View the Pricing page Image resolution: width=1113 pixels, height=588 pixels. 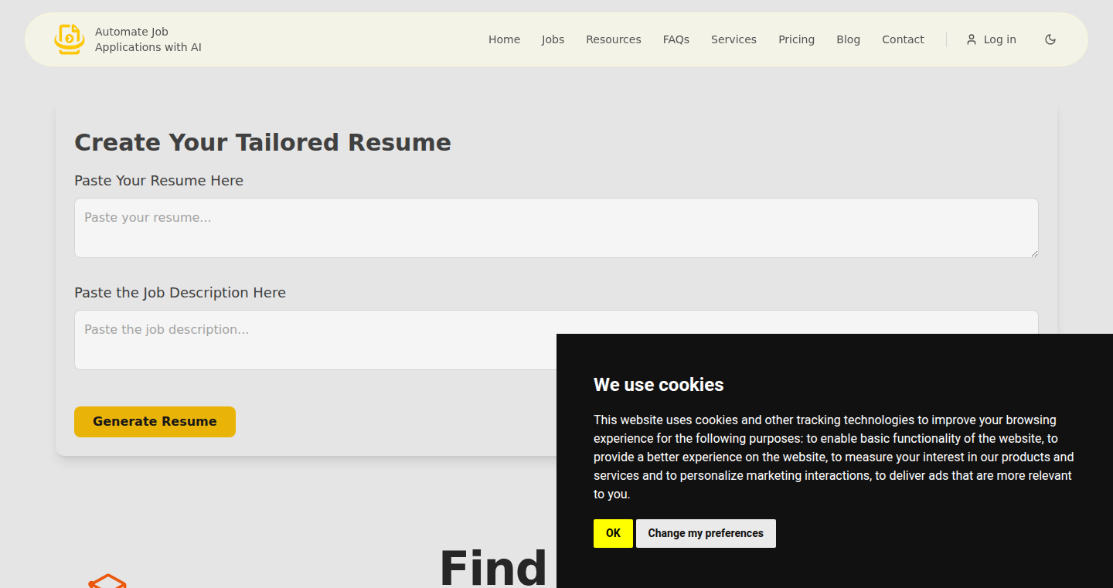click(796, 39)
